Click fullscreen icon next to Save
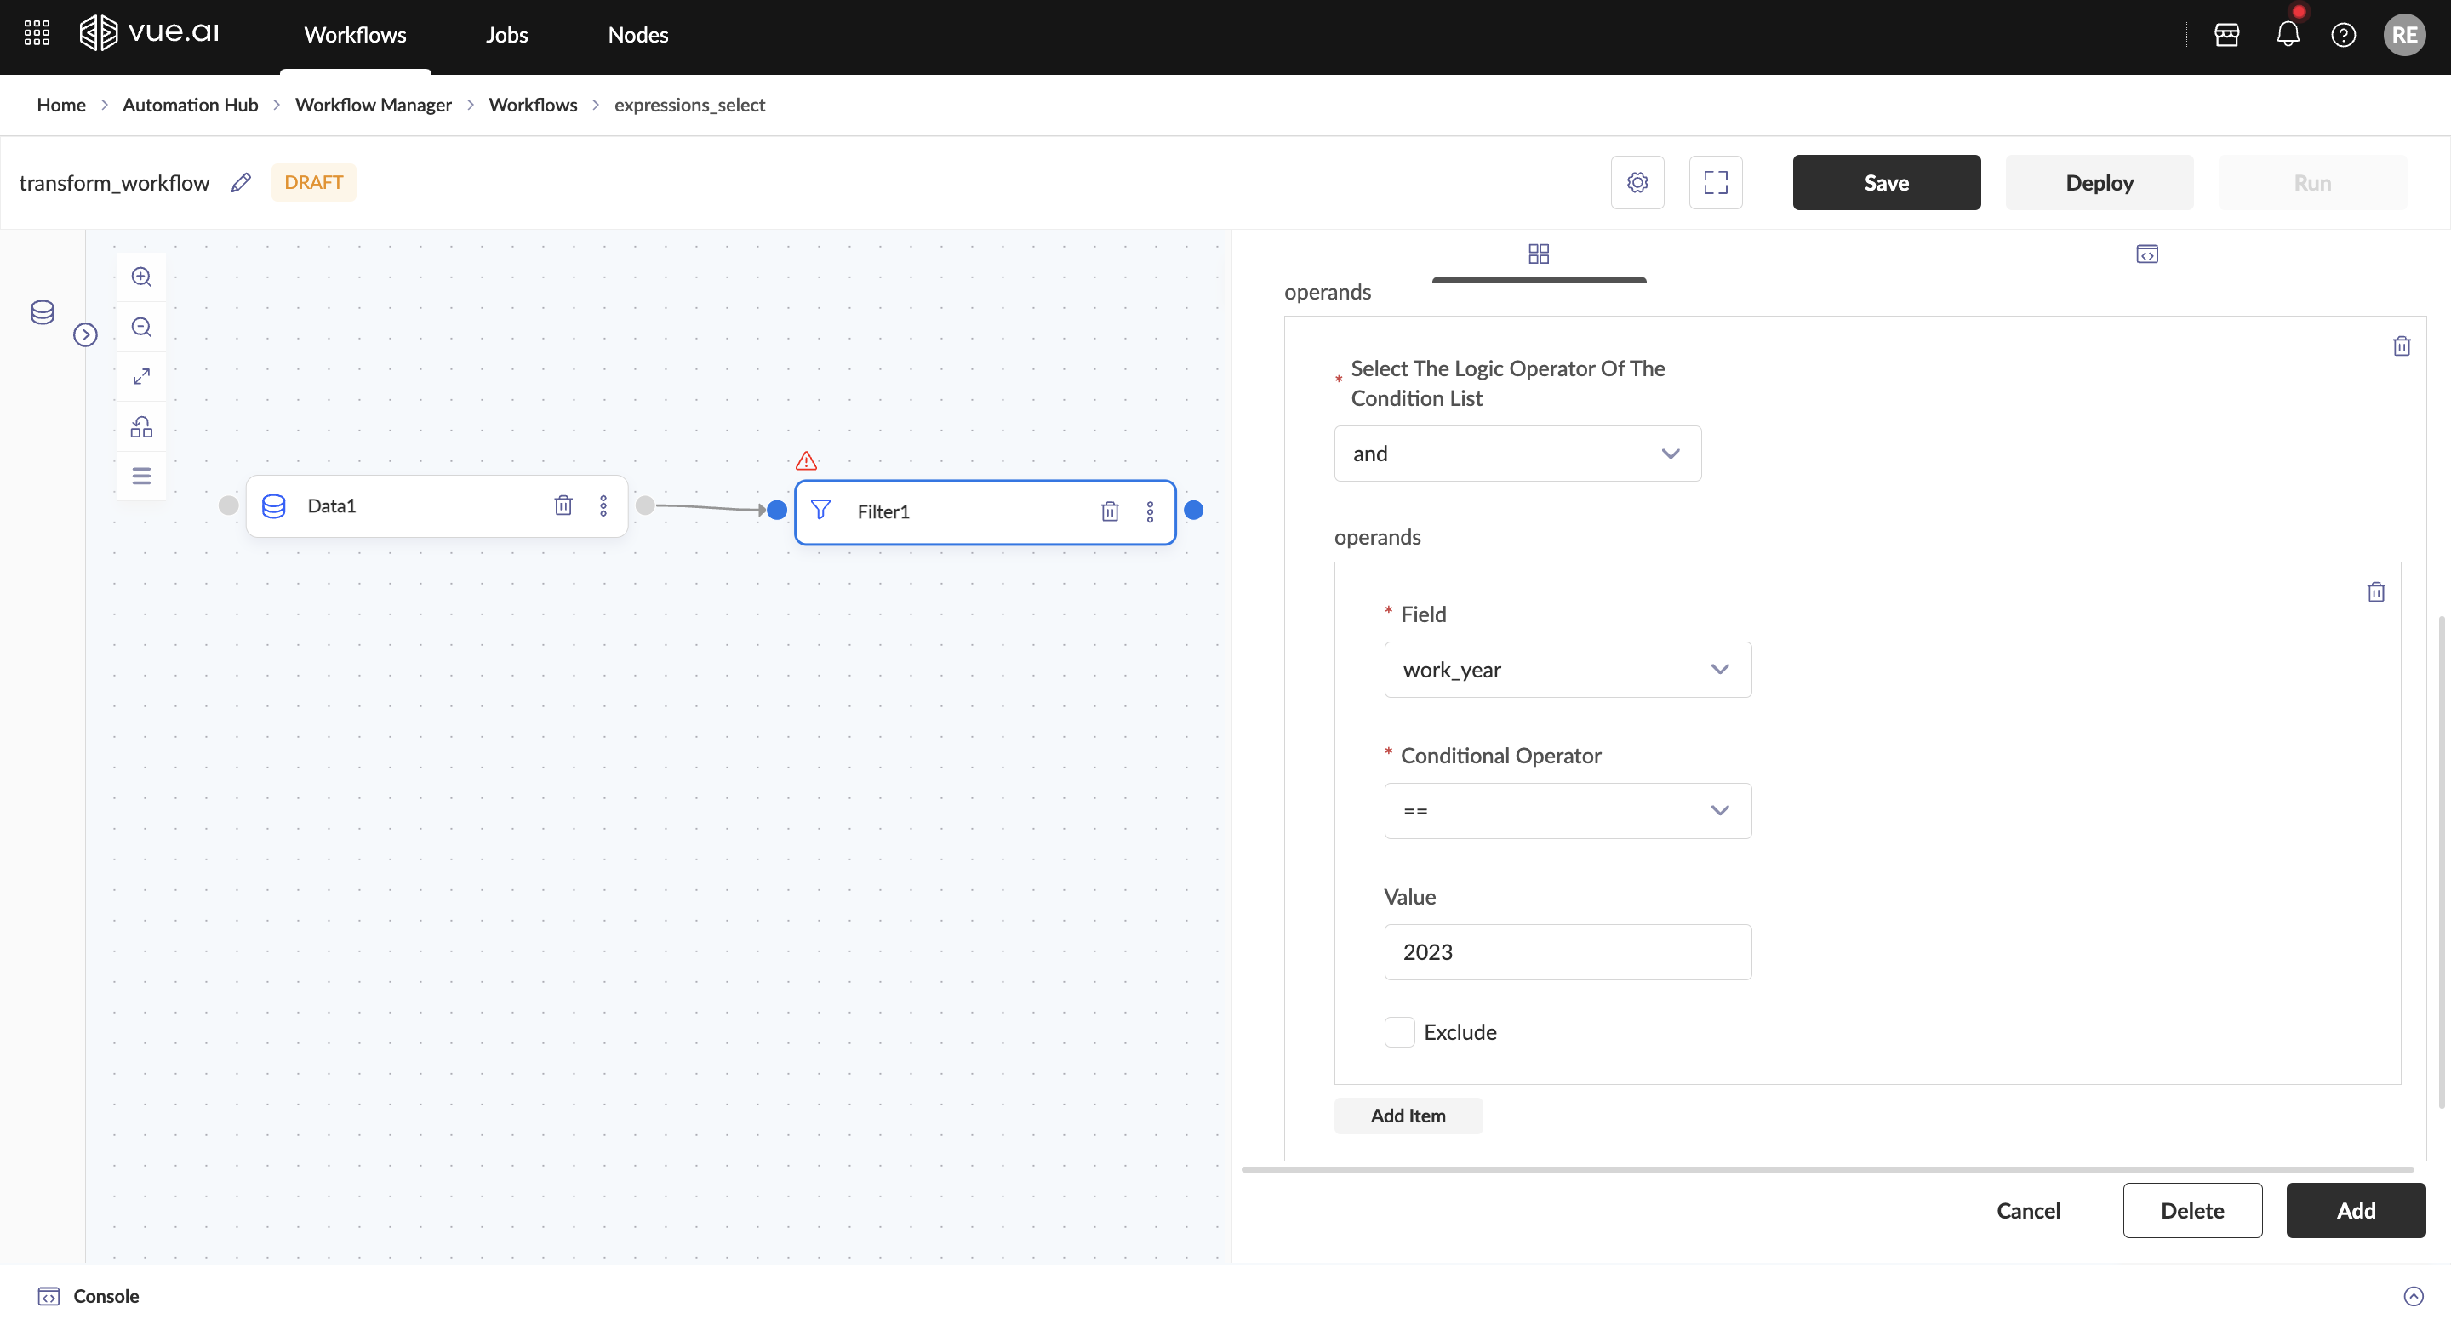Image resolution: width=2451 pixels, height=1319 pixels. click(1715, 183)
